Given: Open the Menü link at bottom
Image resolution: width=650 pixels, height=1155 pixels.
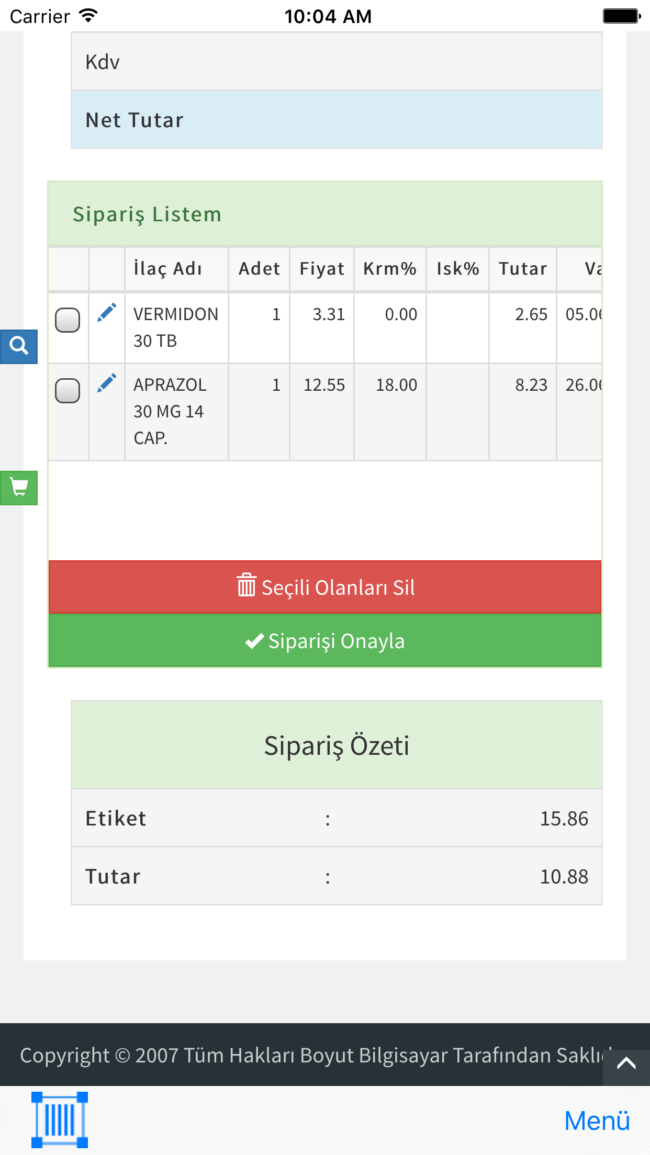Looking at the screenshot, I should pos(597,1121).
